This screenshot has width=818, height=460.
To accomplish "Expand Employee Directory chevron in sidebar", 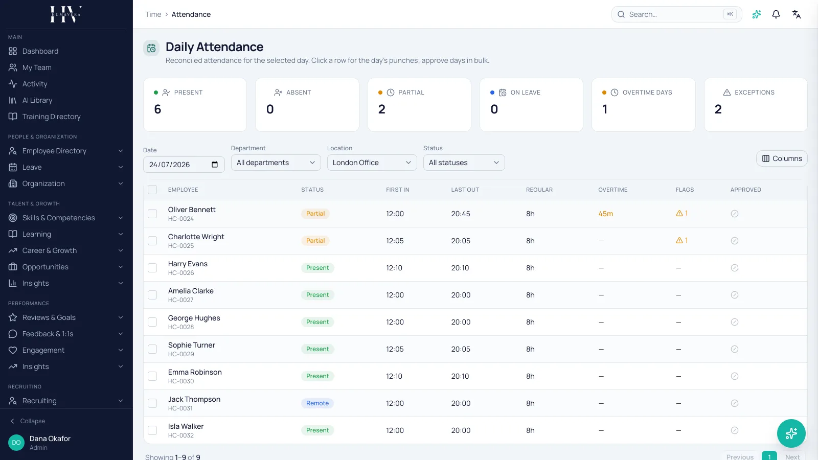I will (x=121, y=151).
